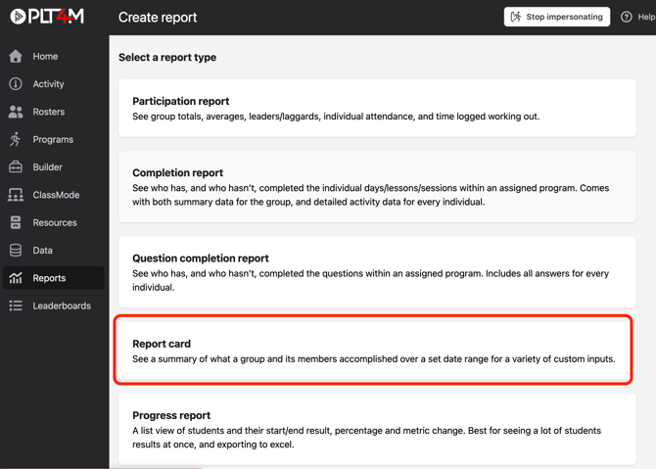Open the Activity section
This screenshot has width=656, height=469.
pos(54,83)
